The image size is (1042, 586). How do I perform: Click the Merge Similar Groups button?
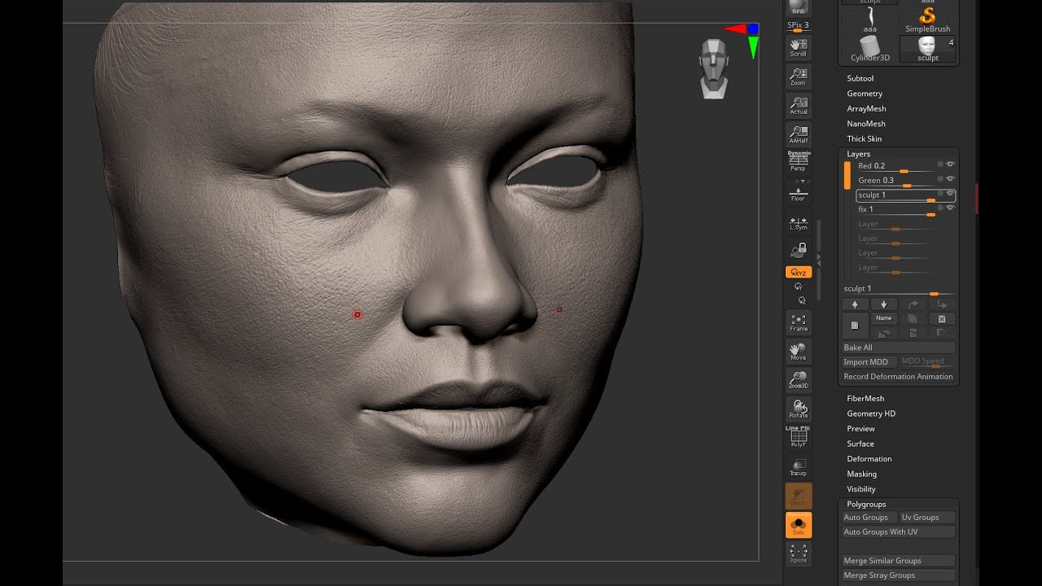(x=899, y=561)
